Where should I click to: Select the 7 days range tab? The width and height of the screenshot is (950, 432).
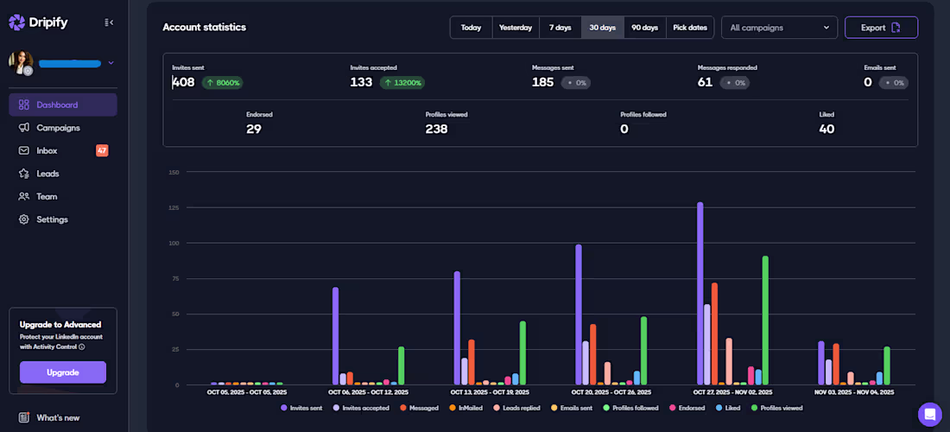pyautogui.click(x=560, y=28)
